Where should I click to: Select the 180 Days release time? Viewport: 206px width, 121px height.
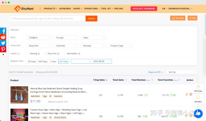coord(43,61)
